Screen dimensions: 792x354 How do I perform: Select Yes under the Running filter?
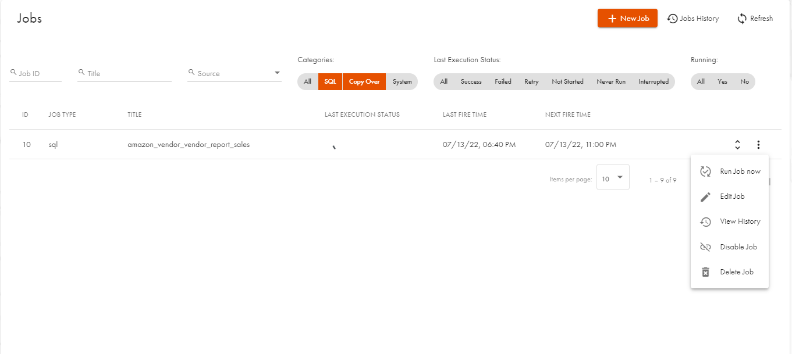(x=722, y=82)
